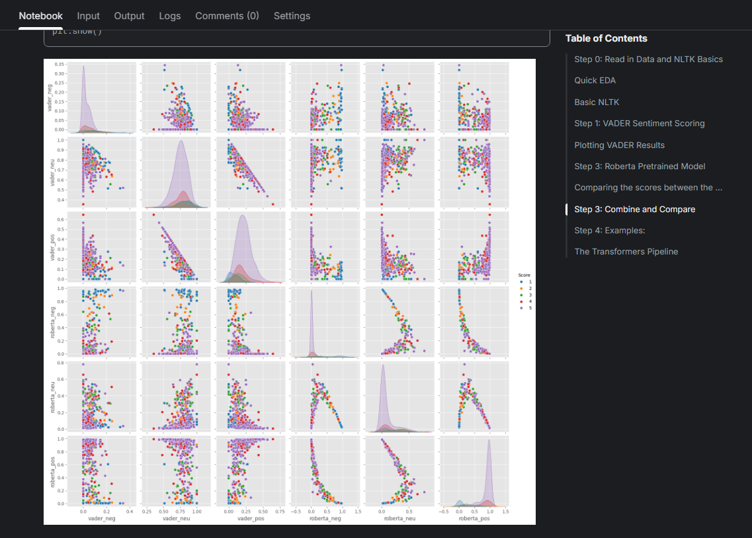The image size is (752, 538).
Task: View the Logs tab
Action: coord(170,16)
